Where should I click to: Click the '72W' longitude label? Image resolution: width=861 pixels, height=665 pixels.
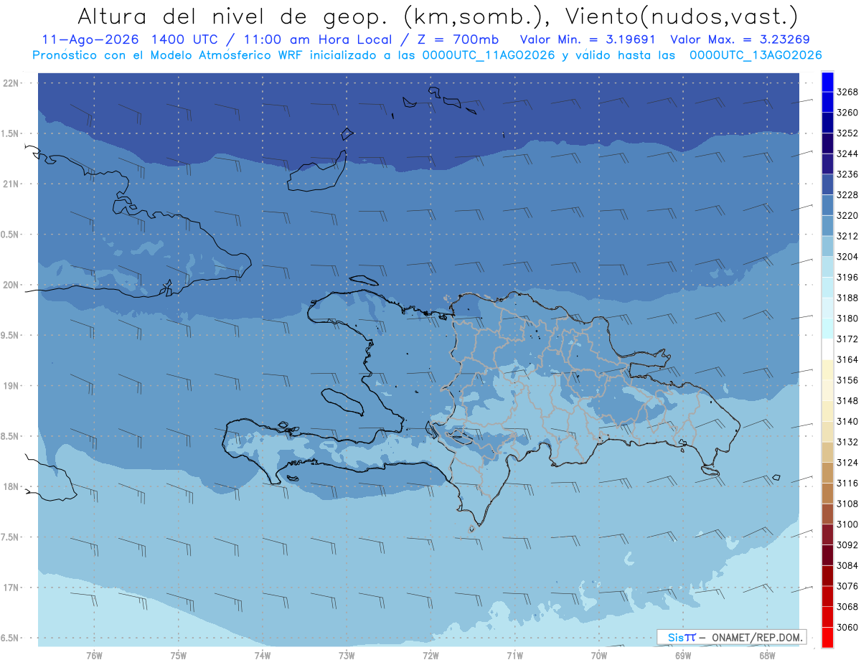[x=430, y=656]
